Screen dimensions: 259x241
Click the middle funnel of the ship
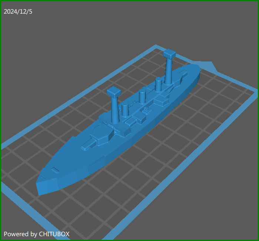pyautogui.click(x=142, y=96)
